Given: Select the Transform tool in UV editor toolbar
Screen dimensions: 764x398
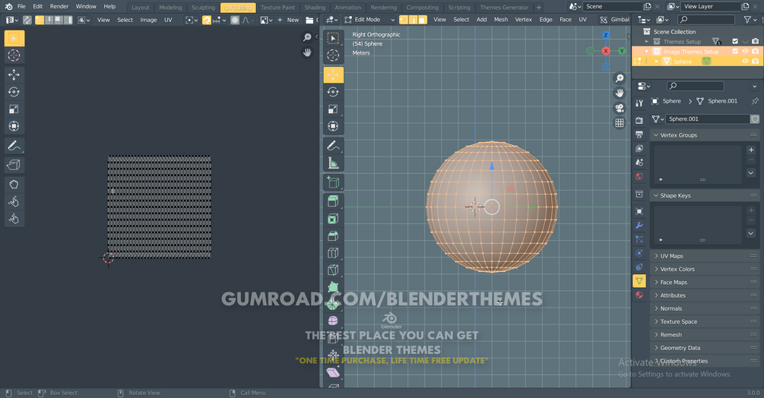Looking at the screenshot, I should [x=14, y=126].
